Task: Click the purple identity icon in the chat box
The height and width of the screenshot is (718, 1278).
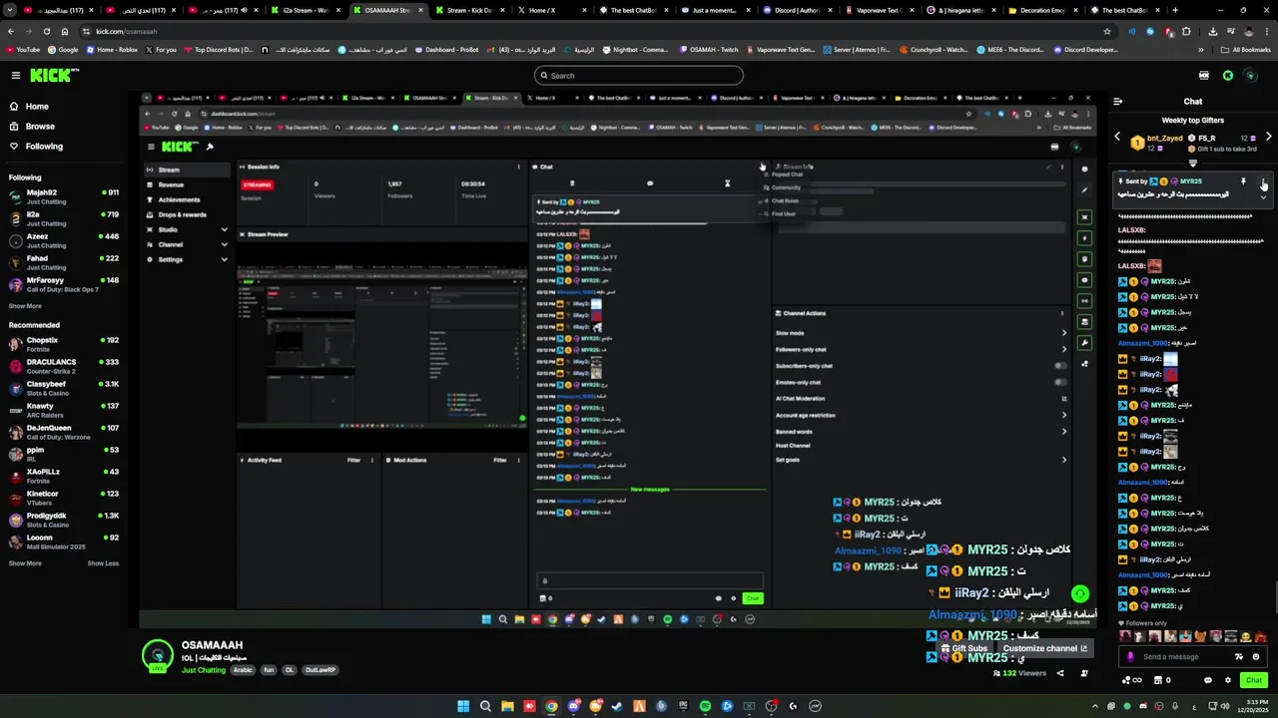Action: tap(1130, 656)
